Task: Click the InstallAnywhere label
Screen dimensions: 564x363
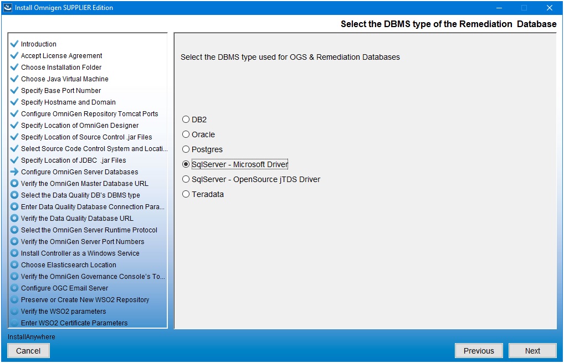Action: tap(31, 337)
